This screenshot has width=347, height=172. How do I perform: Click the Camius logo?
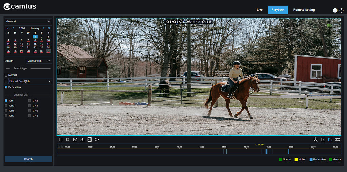point(20,7)
